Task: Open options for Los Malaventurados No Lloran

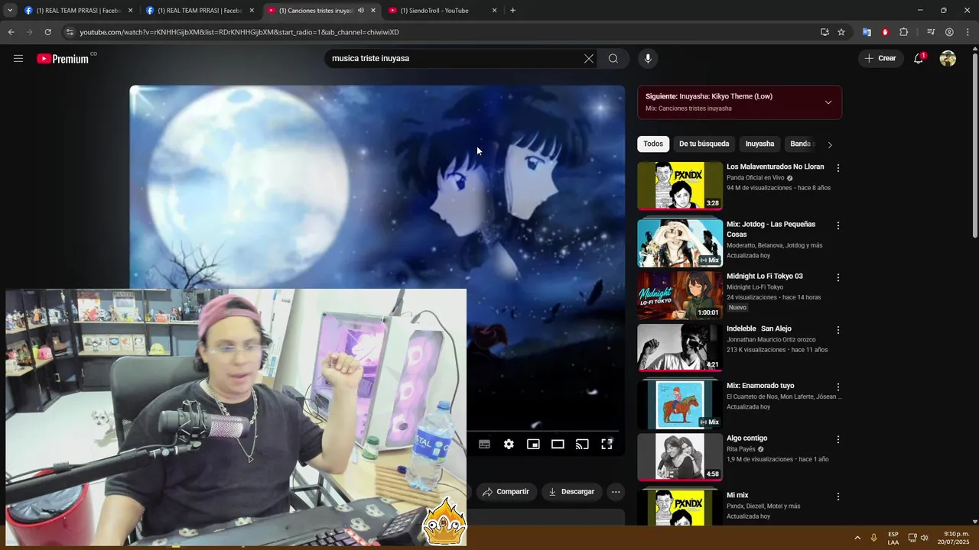Action: tap(838, 168)
